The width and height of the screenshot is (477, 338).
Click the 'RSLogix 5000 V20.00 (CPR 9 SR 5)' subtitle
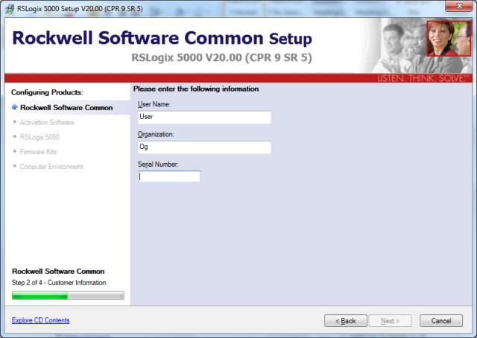pos(221,57)
